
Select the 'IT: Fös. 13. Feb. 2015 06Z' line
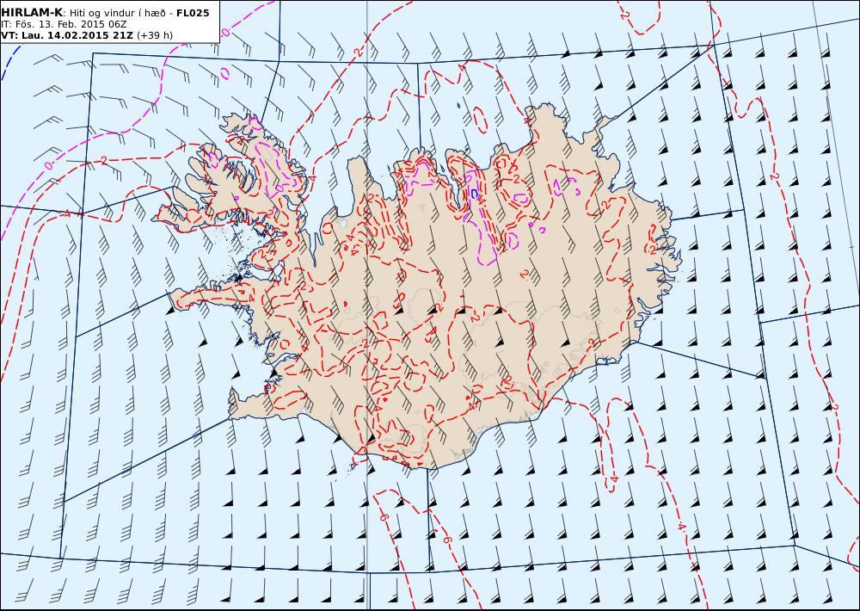click(64, 24)
